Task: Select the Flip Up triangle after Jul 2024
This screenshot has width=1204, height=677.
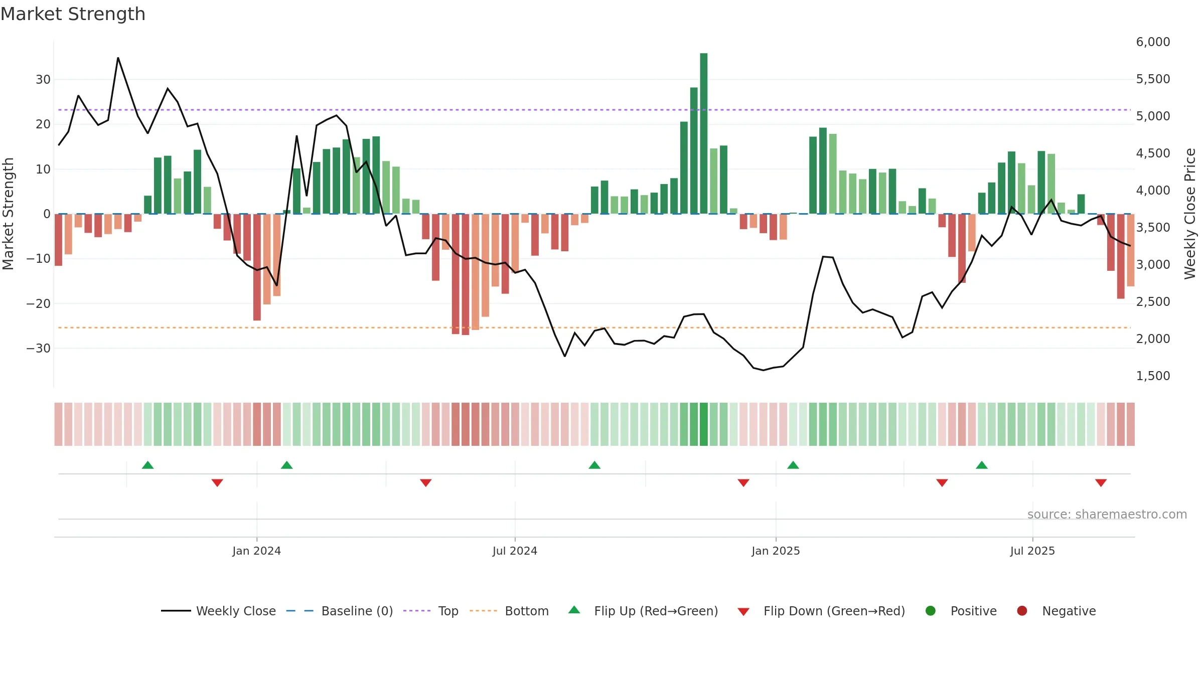Action: [x=594, y=465]
